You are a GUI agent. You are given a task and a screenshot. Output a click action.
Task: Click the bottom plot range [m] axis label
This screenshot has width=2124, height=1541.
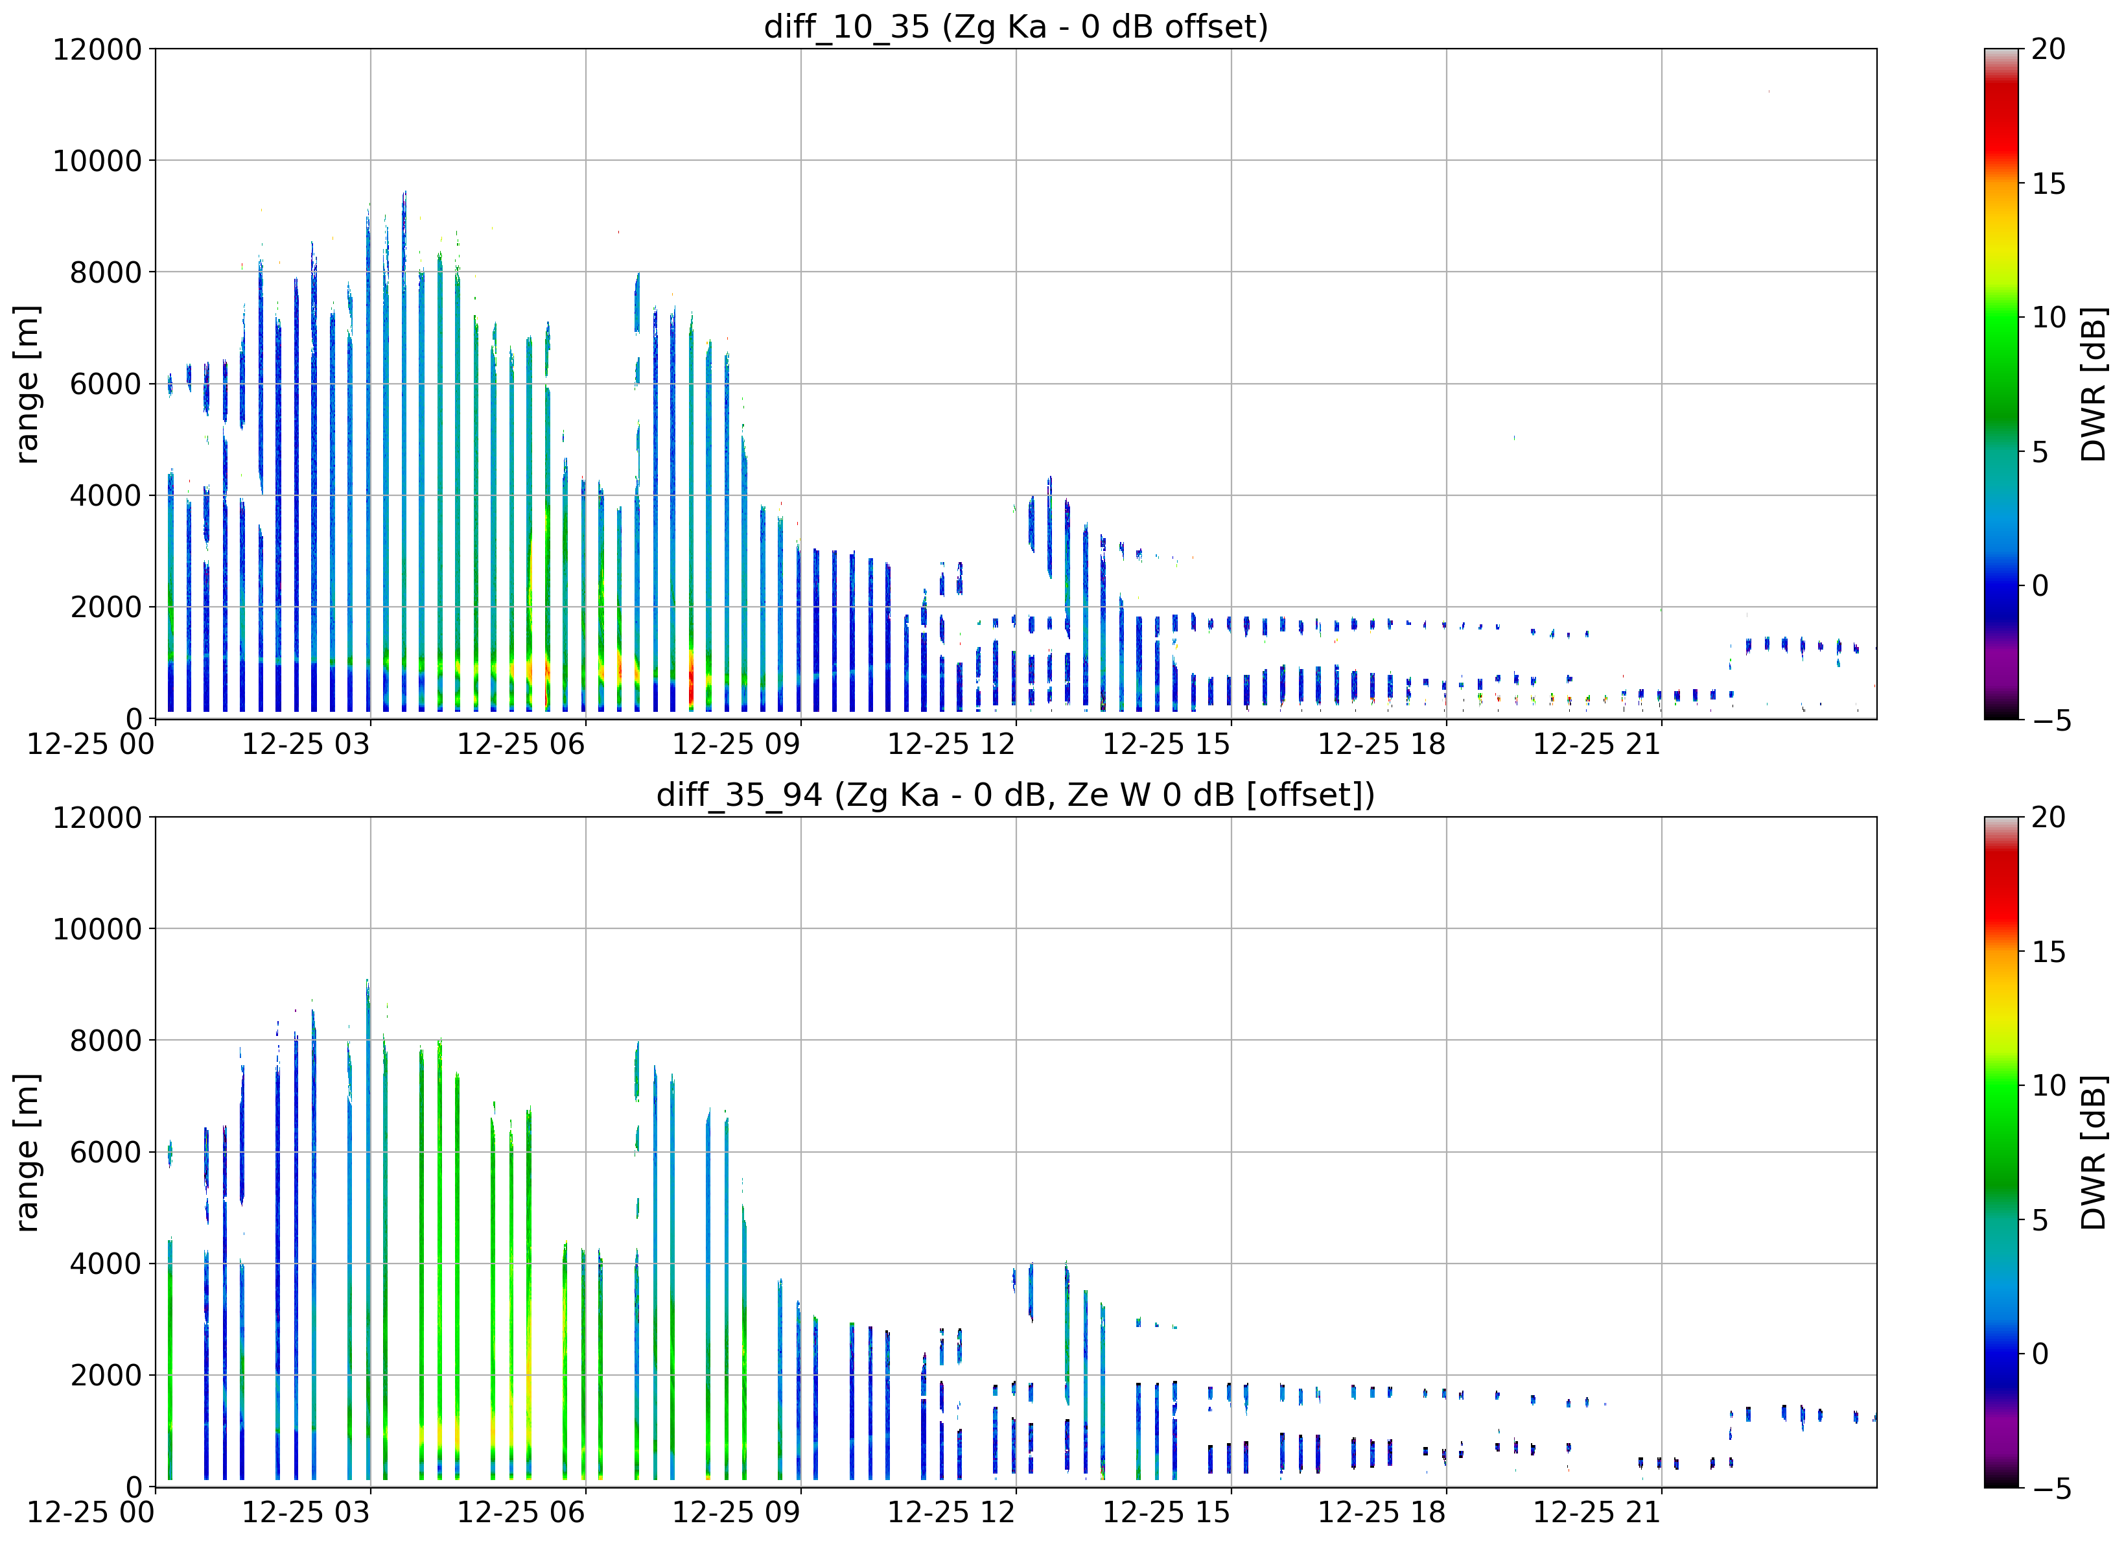coord(26,1152)
